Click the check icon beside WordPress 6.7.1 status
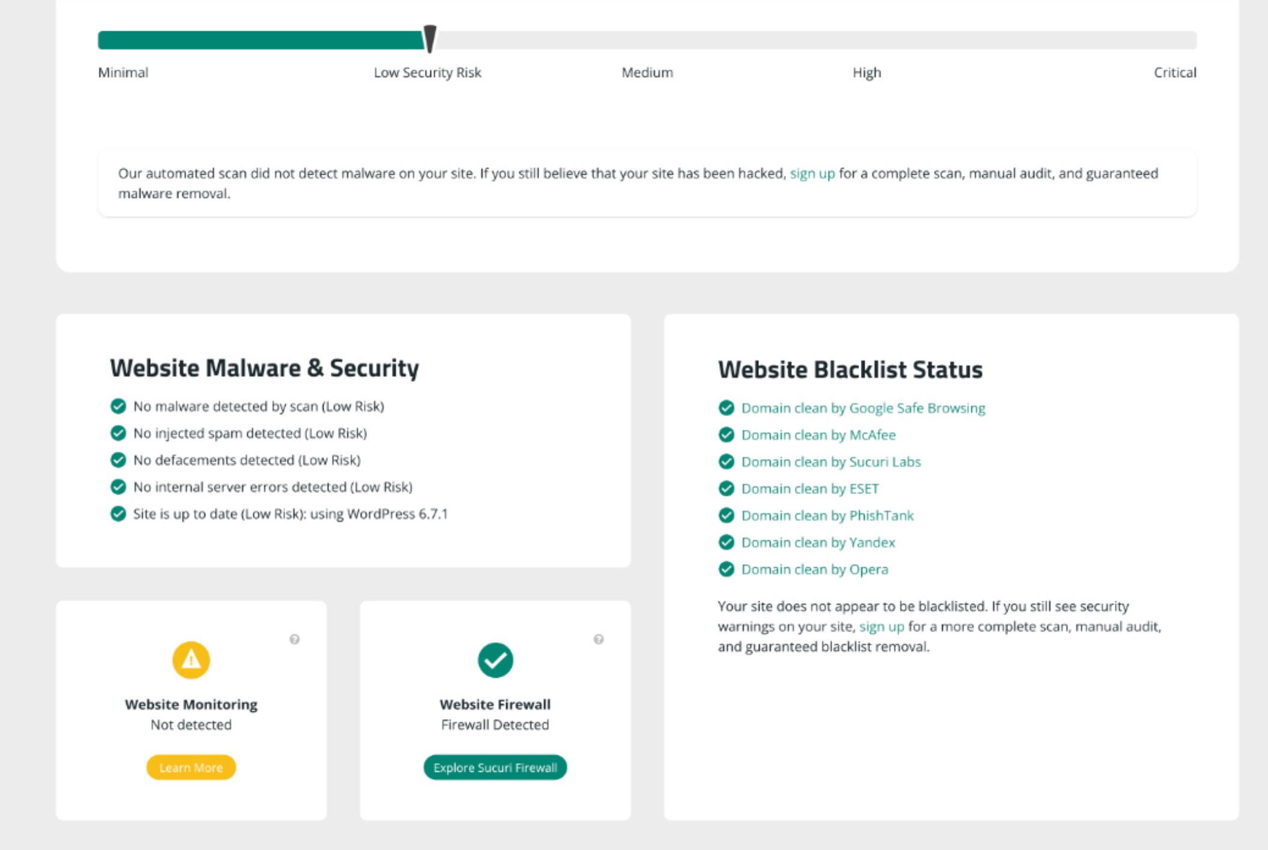The image size is (1268, 850). (x=118, y=514)
